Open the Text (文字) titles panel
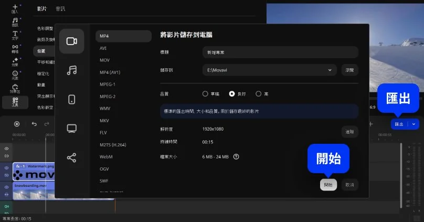 pyautogui.click(x=15, y=35)
